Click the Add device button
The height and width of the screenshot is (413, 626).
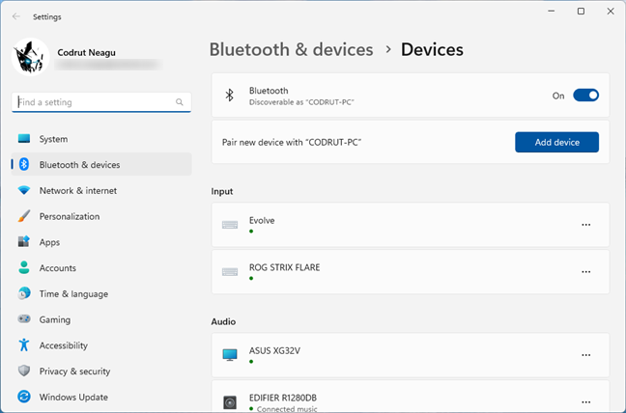point(556,142)
